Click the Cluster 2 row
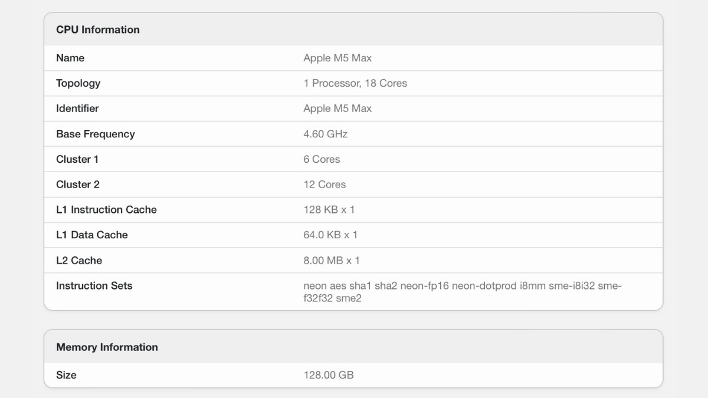Screen dimensions: 708x398 (77, 184)
